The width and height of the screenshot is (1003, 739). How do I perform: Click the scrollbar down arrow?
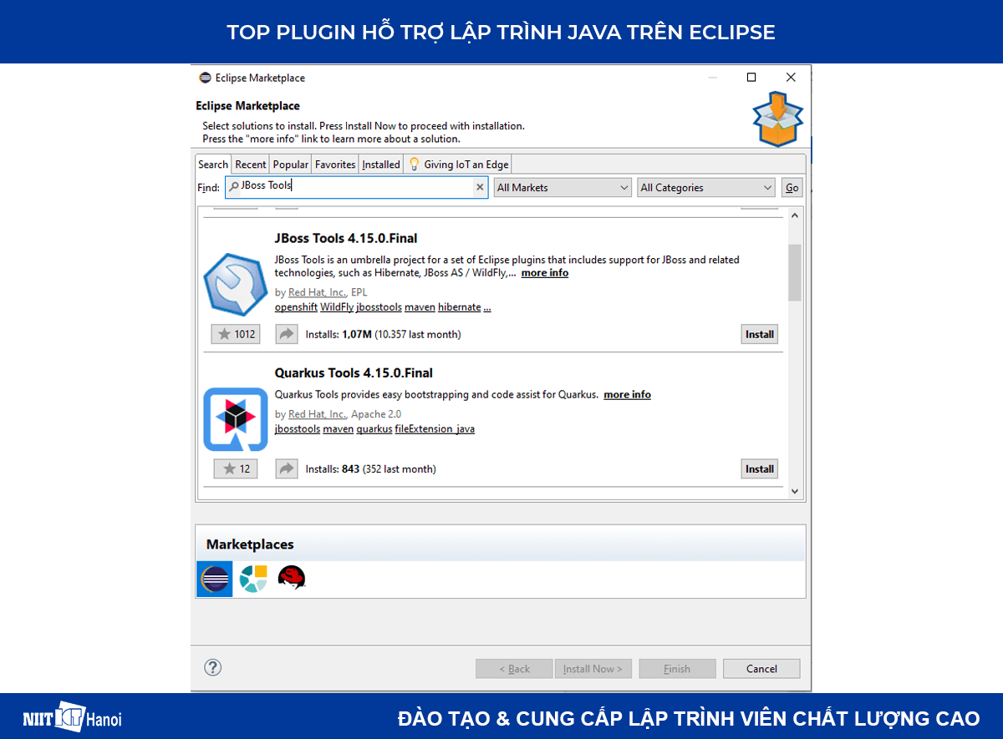(x=794, y=491)
